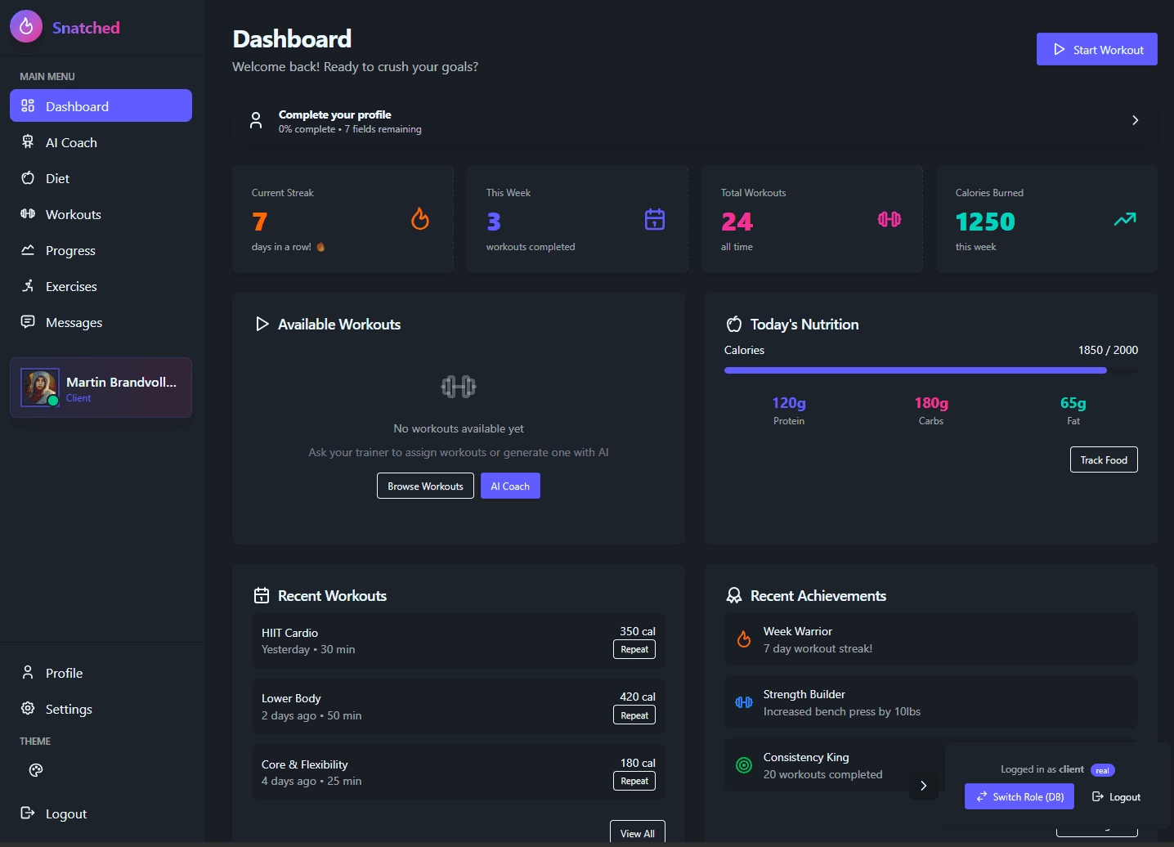Click the Current Streak flame icon
This screenshot has height=847, width=1174.
(420, 219)
